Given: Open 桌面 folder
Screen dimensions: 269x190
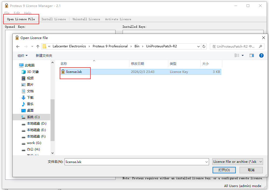Looking at the screenshot, I should [28, 111].
